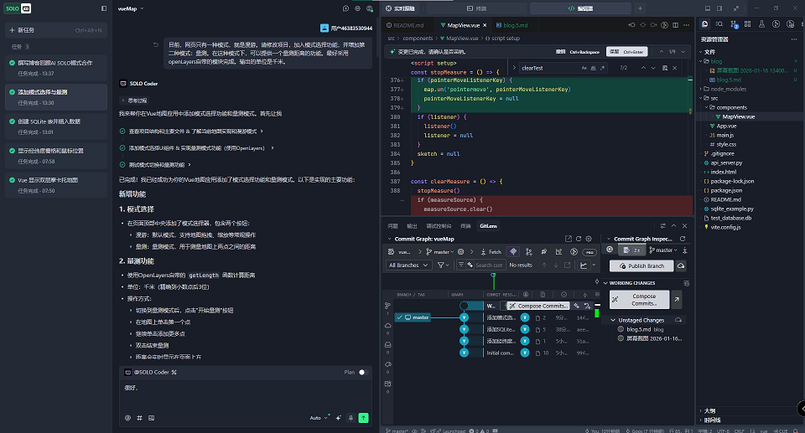Open the Extensions grid icon
Screen dimensions: 805x433
point(747,24)
